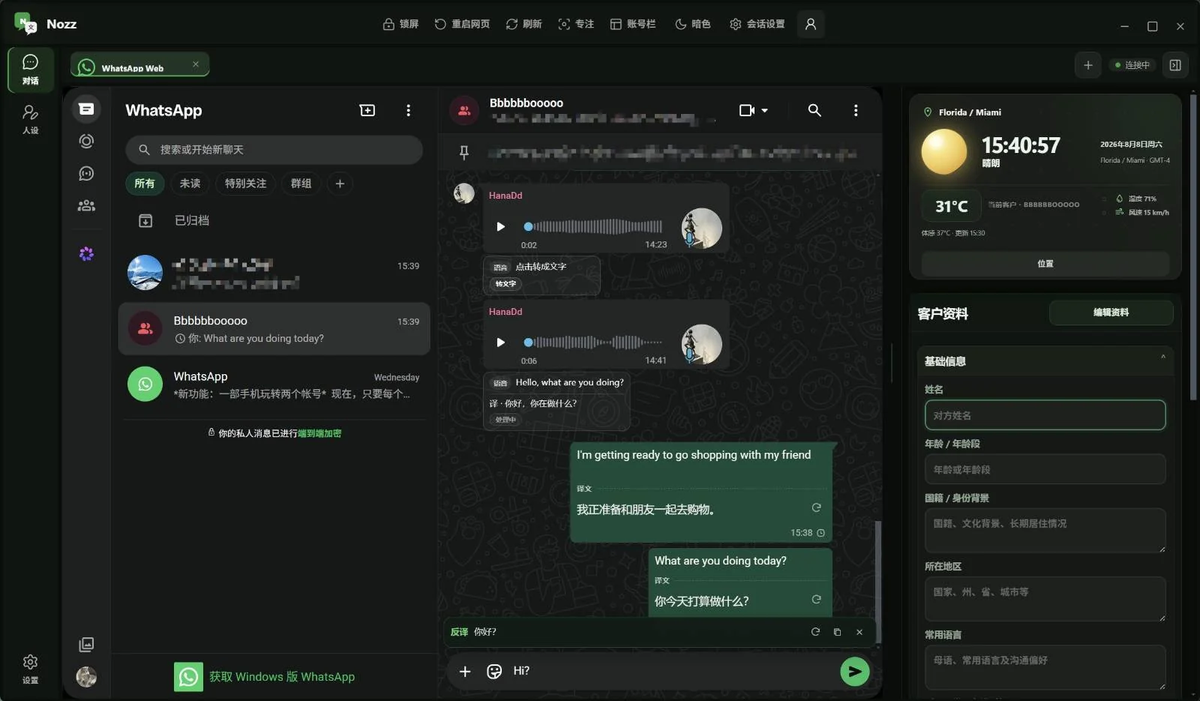Screen dimensions: 1200x701
Task: Switch to the WhatsApp Web tab
Action: click(139, 66)
